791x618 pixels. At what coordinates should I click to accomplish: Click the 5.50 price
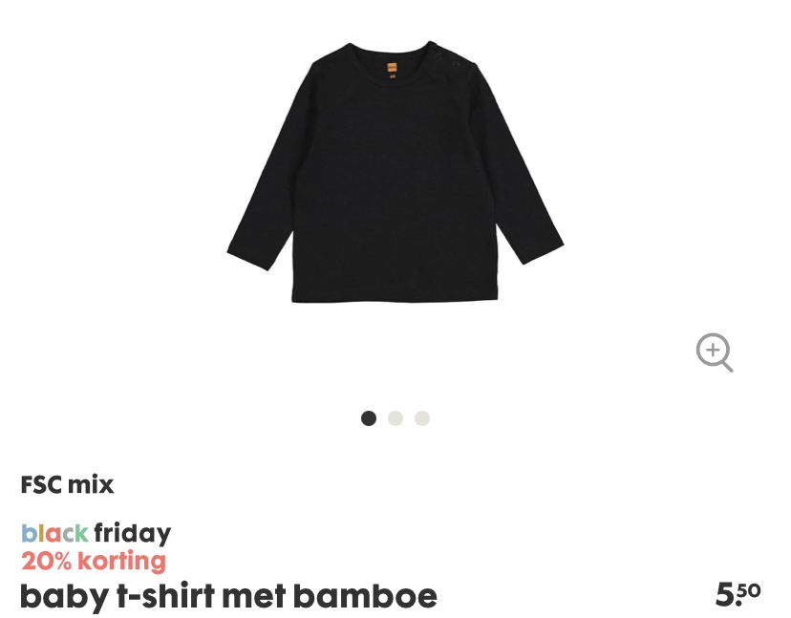[738, 594]
